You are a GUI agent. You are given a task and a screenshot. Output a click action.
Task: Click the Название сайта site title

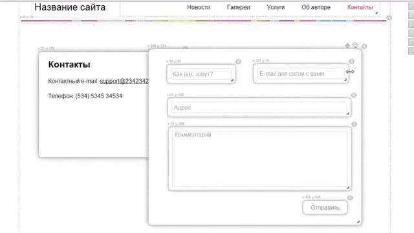pos(70,7)
